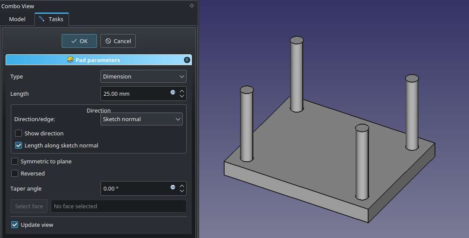Open expression editor icon in Taper angle field

point(173,187)
